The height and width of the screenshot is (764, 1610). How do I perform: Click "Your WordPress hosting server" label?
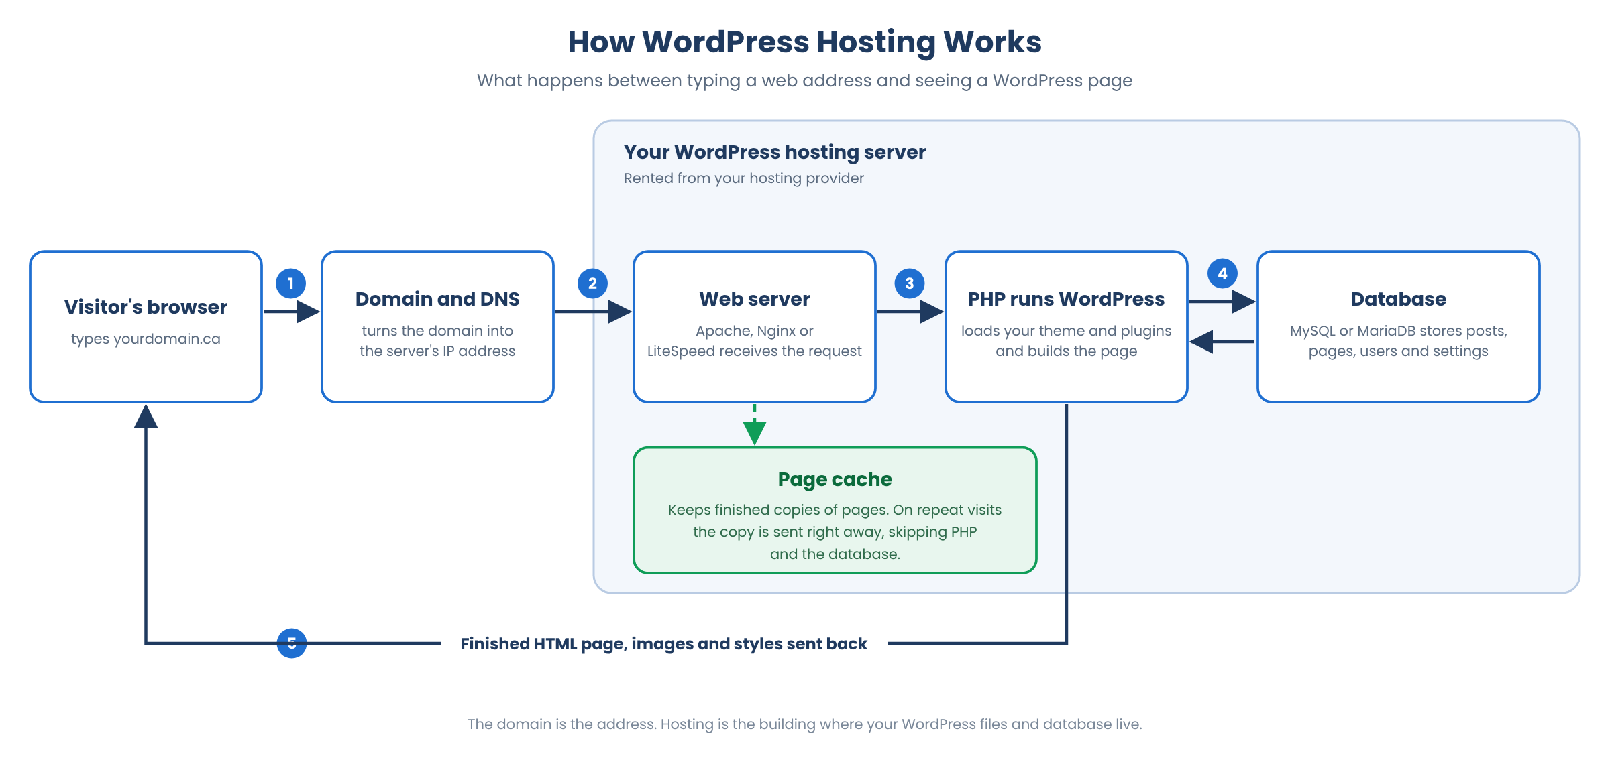coord(775,152)
